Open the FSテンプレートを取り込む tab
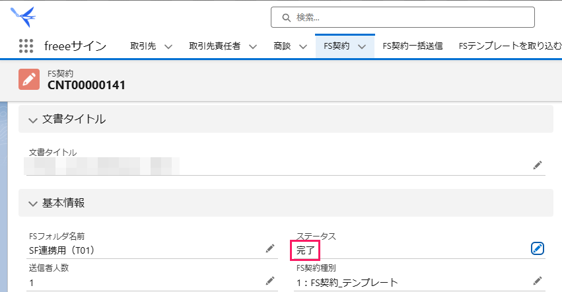562x292 pixels. (510, 46)
